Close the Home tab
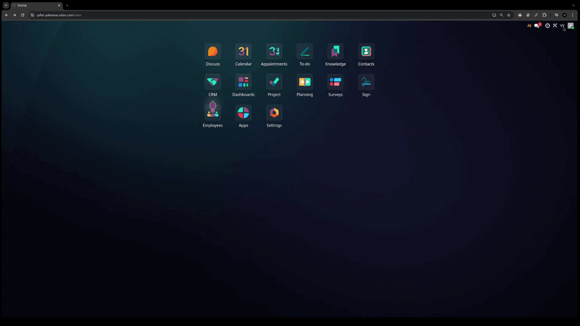 coord(59,6)
